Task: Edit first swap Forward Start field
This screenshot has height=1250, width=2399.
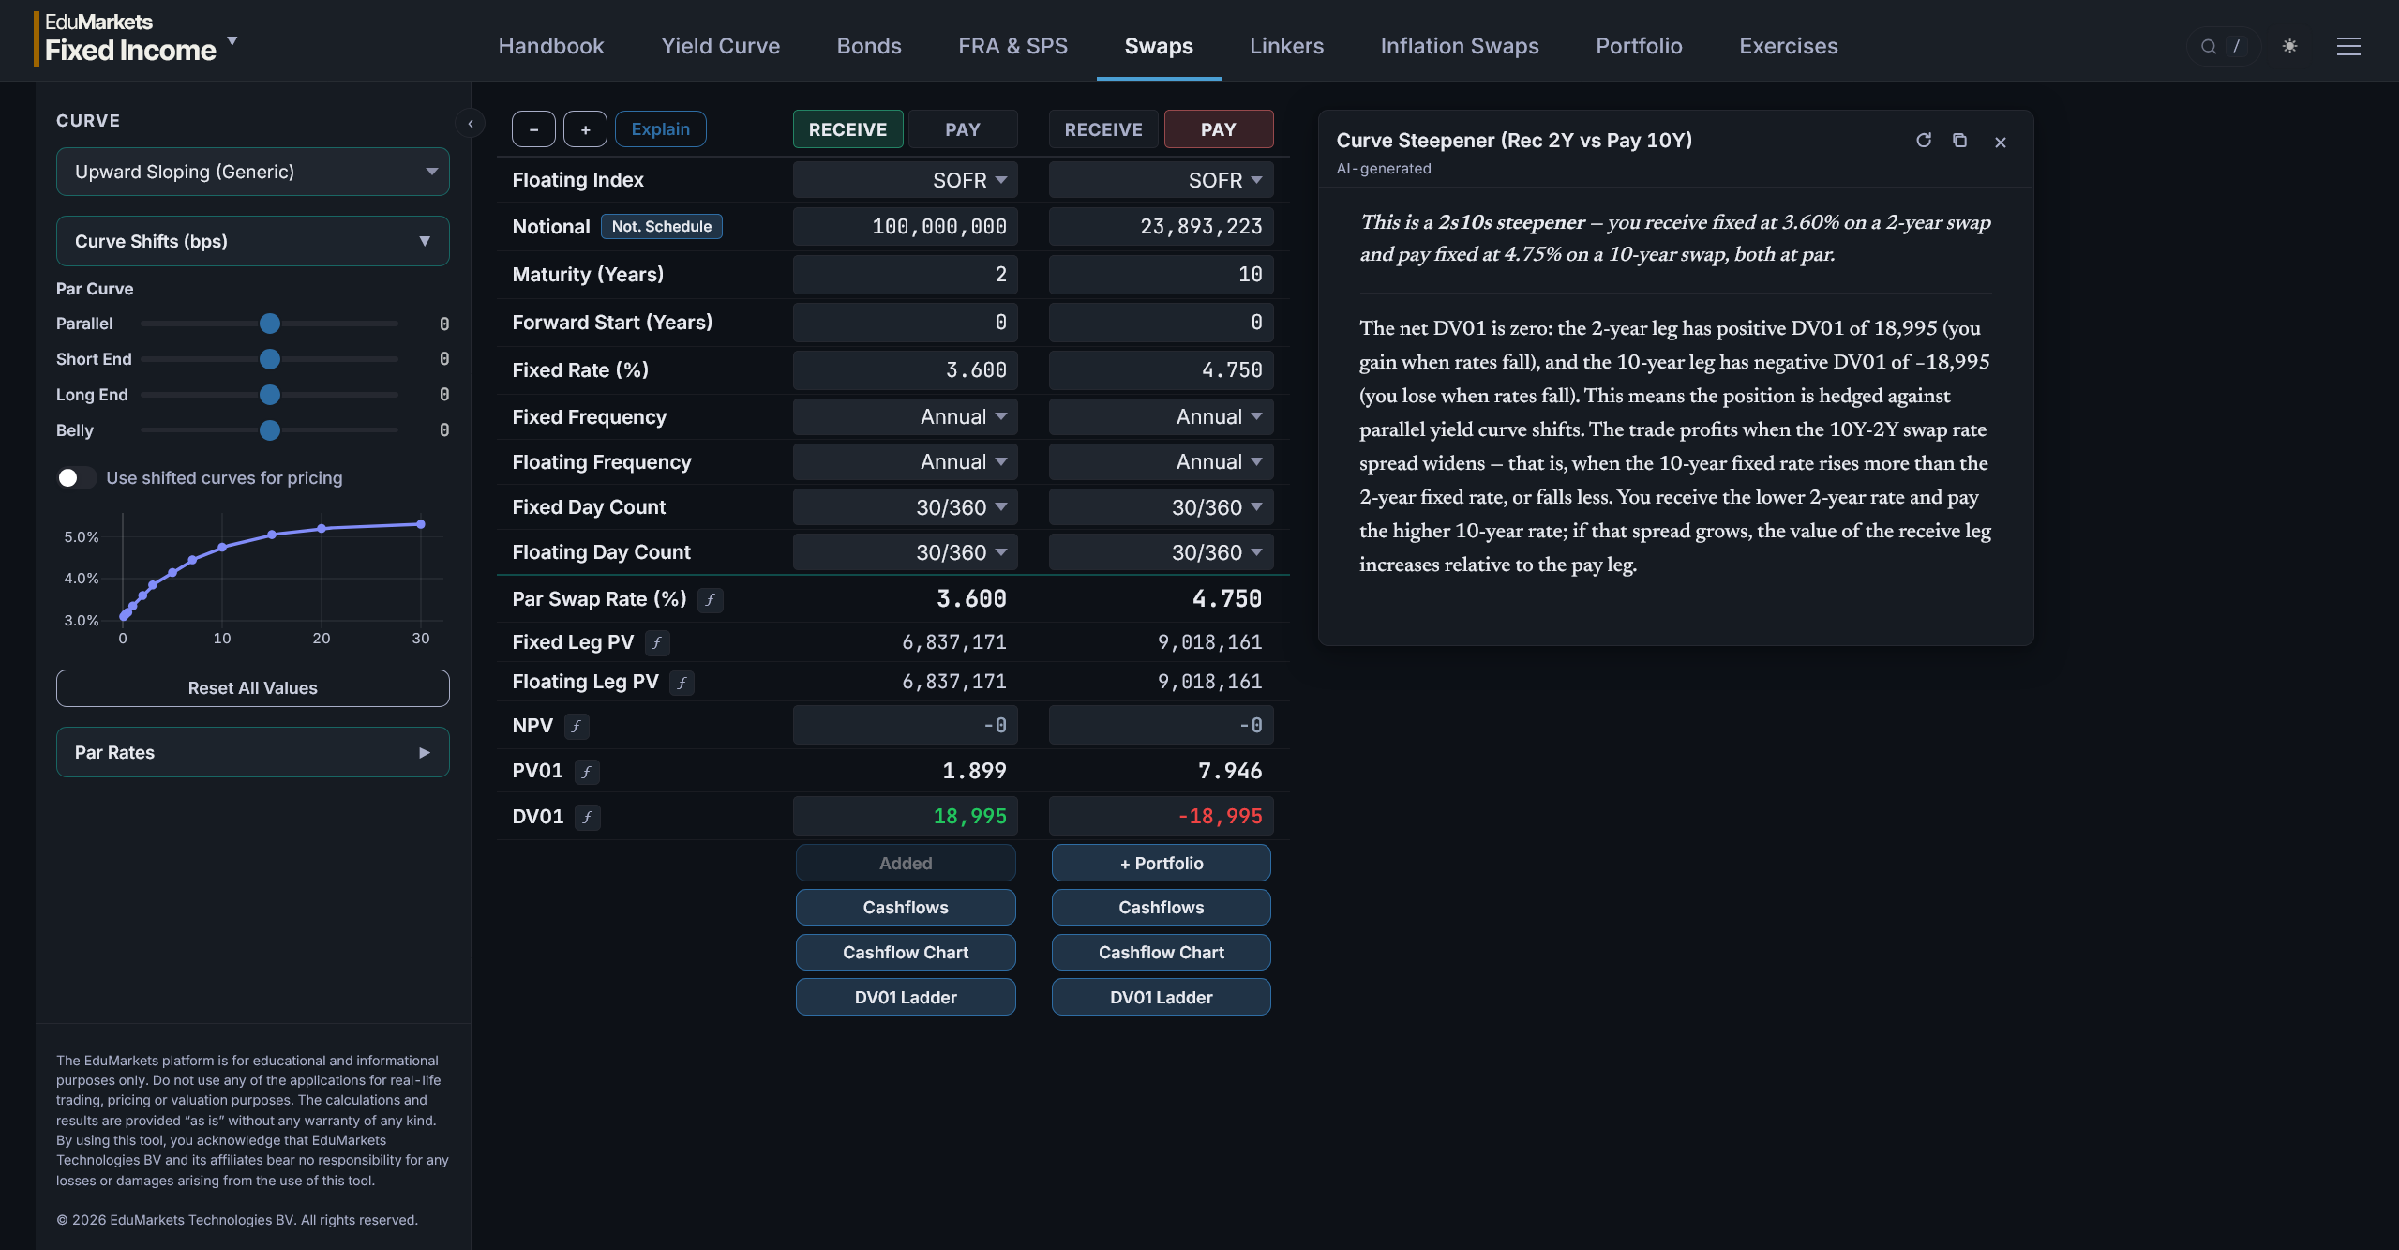Action: click(905, 323)
